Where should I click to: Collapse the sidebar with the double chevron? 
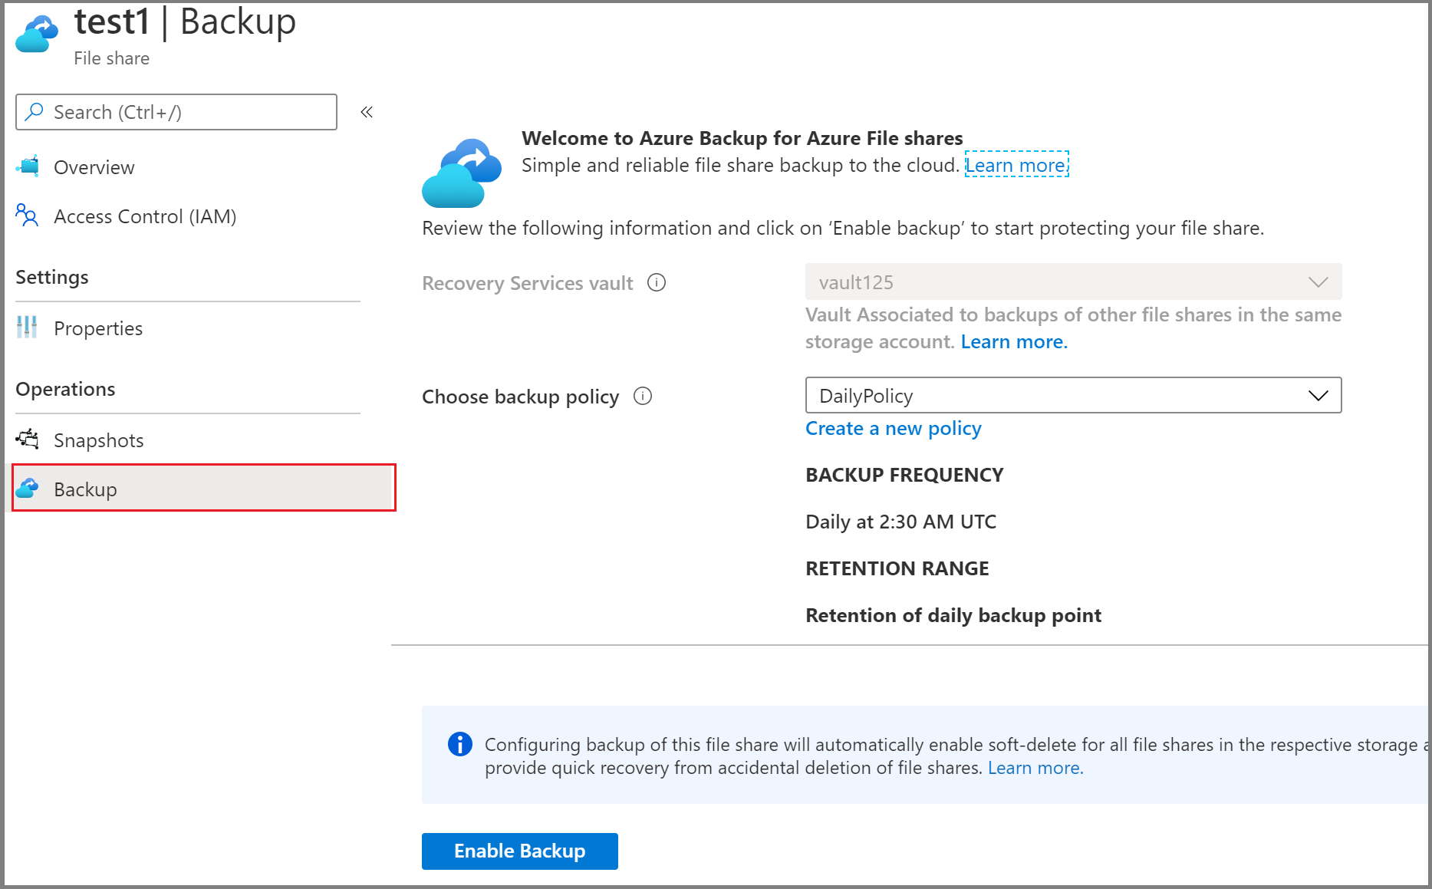tap(366, 111)
